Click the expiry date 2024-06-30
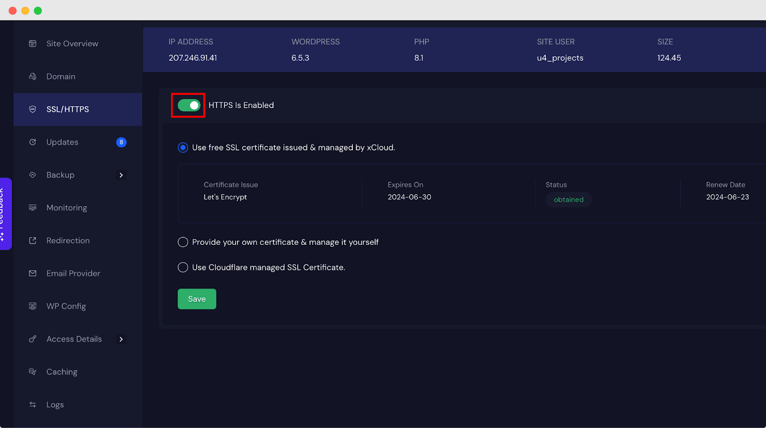766x428 pixels. [x=409, y=197]
